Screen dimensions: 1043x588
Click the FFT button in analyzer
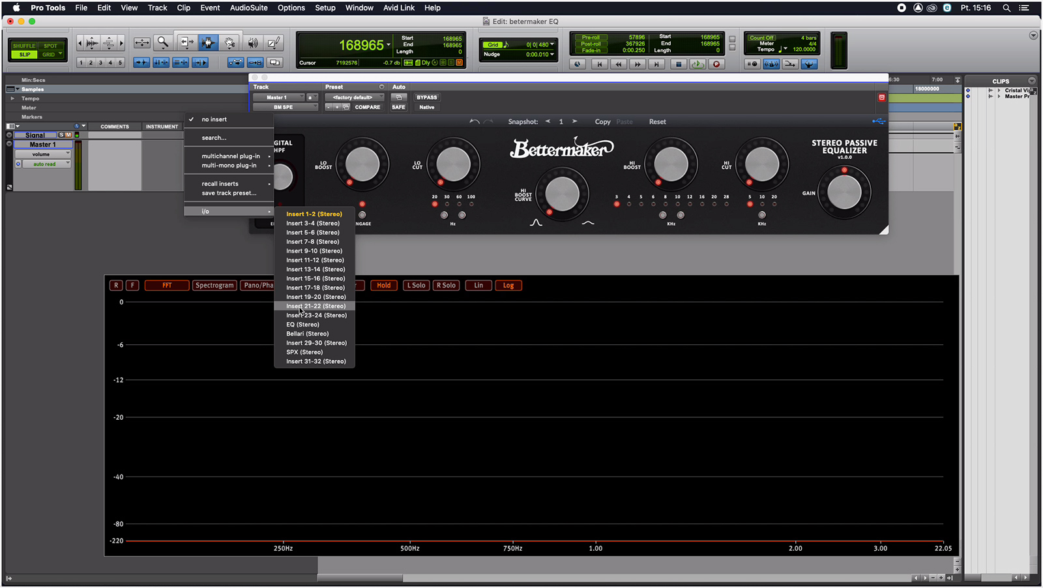click(167, 286)
